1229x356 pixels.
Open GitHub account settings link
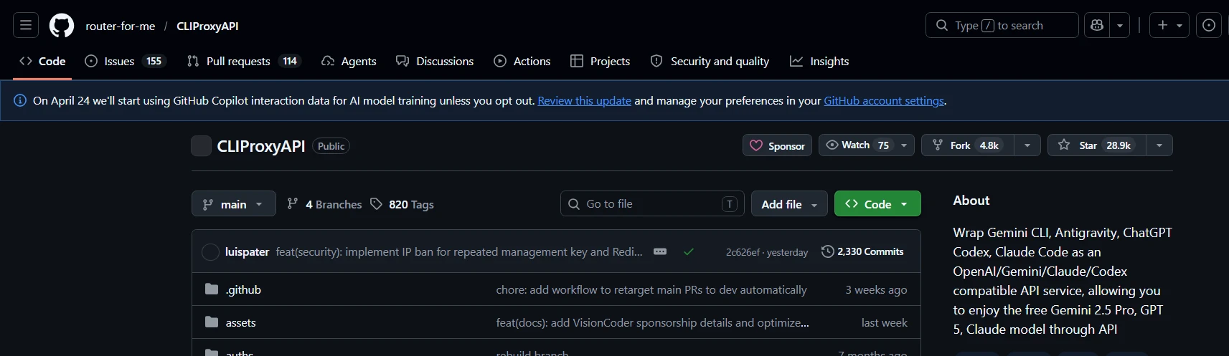point(884,100)
